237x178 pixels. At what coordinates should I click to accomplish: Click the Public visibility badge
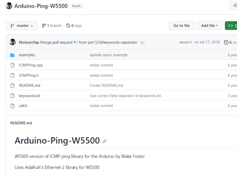[76, 6]
